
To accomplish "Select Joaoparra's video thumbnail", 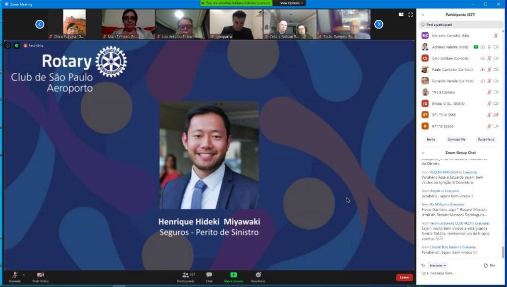I will [236, 24].
